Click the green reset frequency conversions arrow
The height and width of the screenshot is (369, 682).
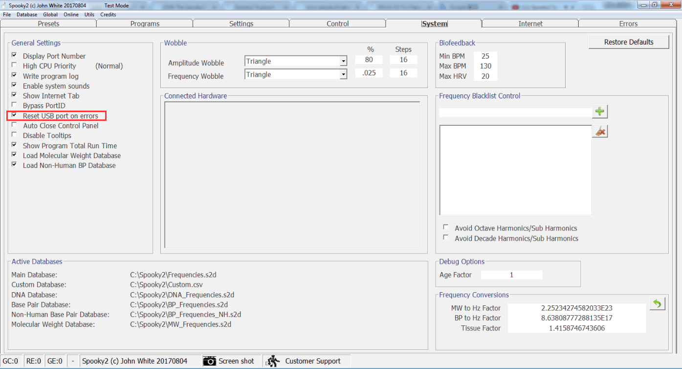(657, 304)
